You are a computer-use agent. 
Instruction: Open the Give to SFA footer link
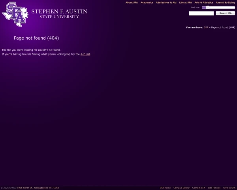point(229,188)
